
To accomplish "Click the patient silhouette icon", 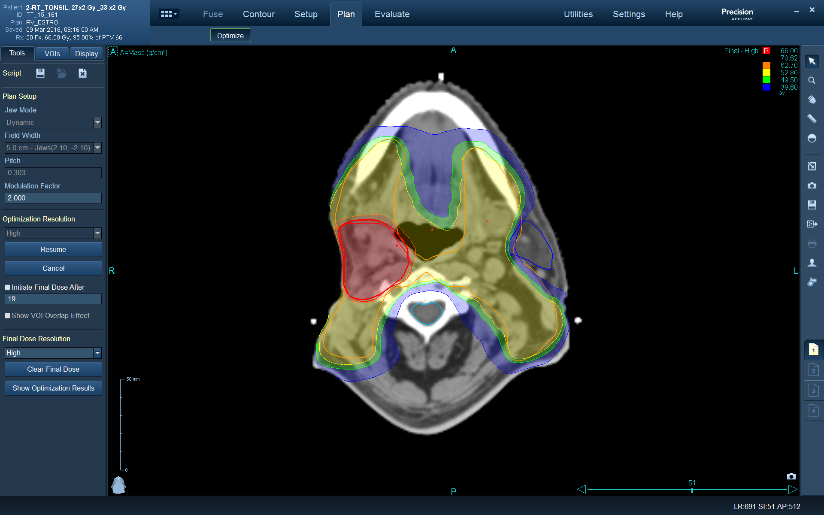I will coord(812,263).
